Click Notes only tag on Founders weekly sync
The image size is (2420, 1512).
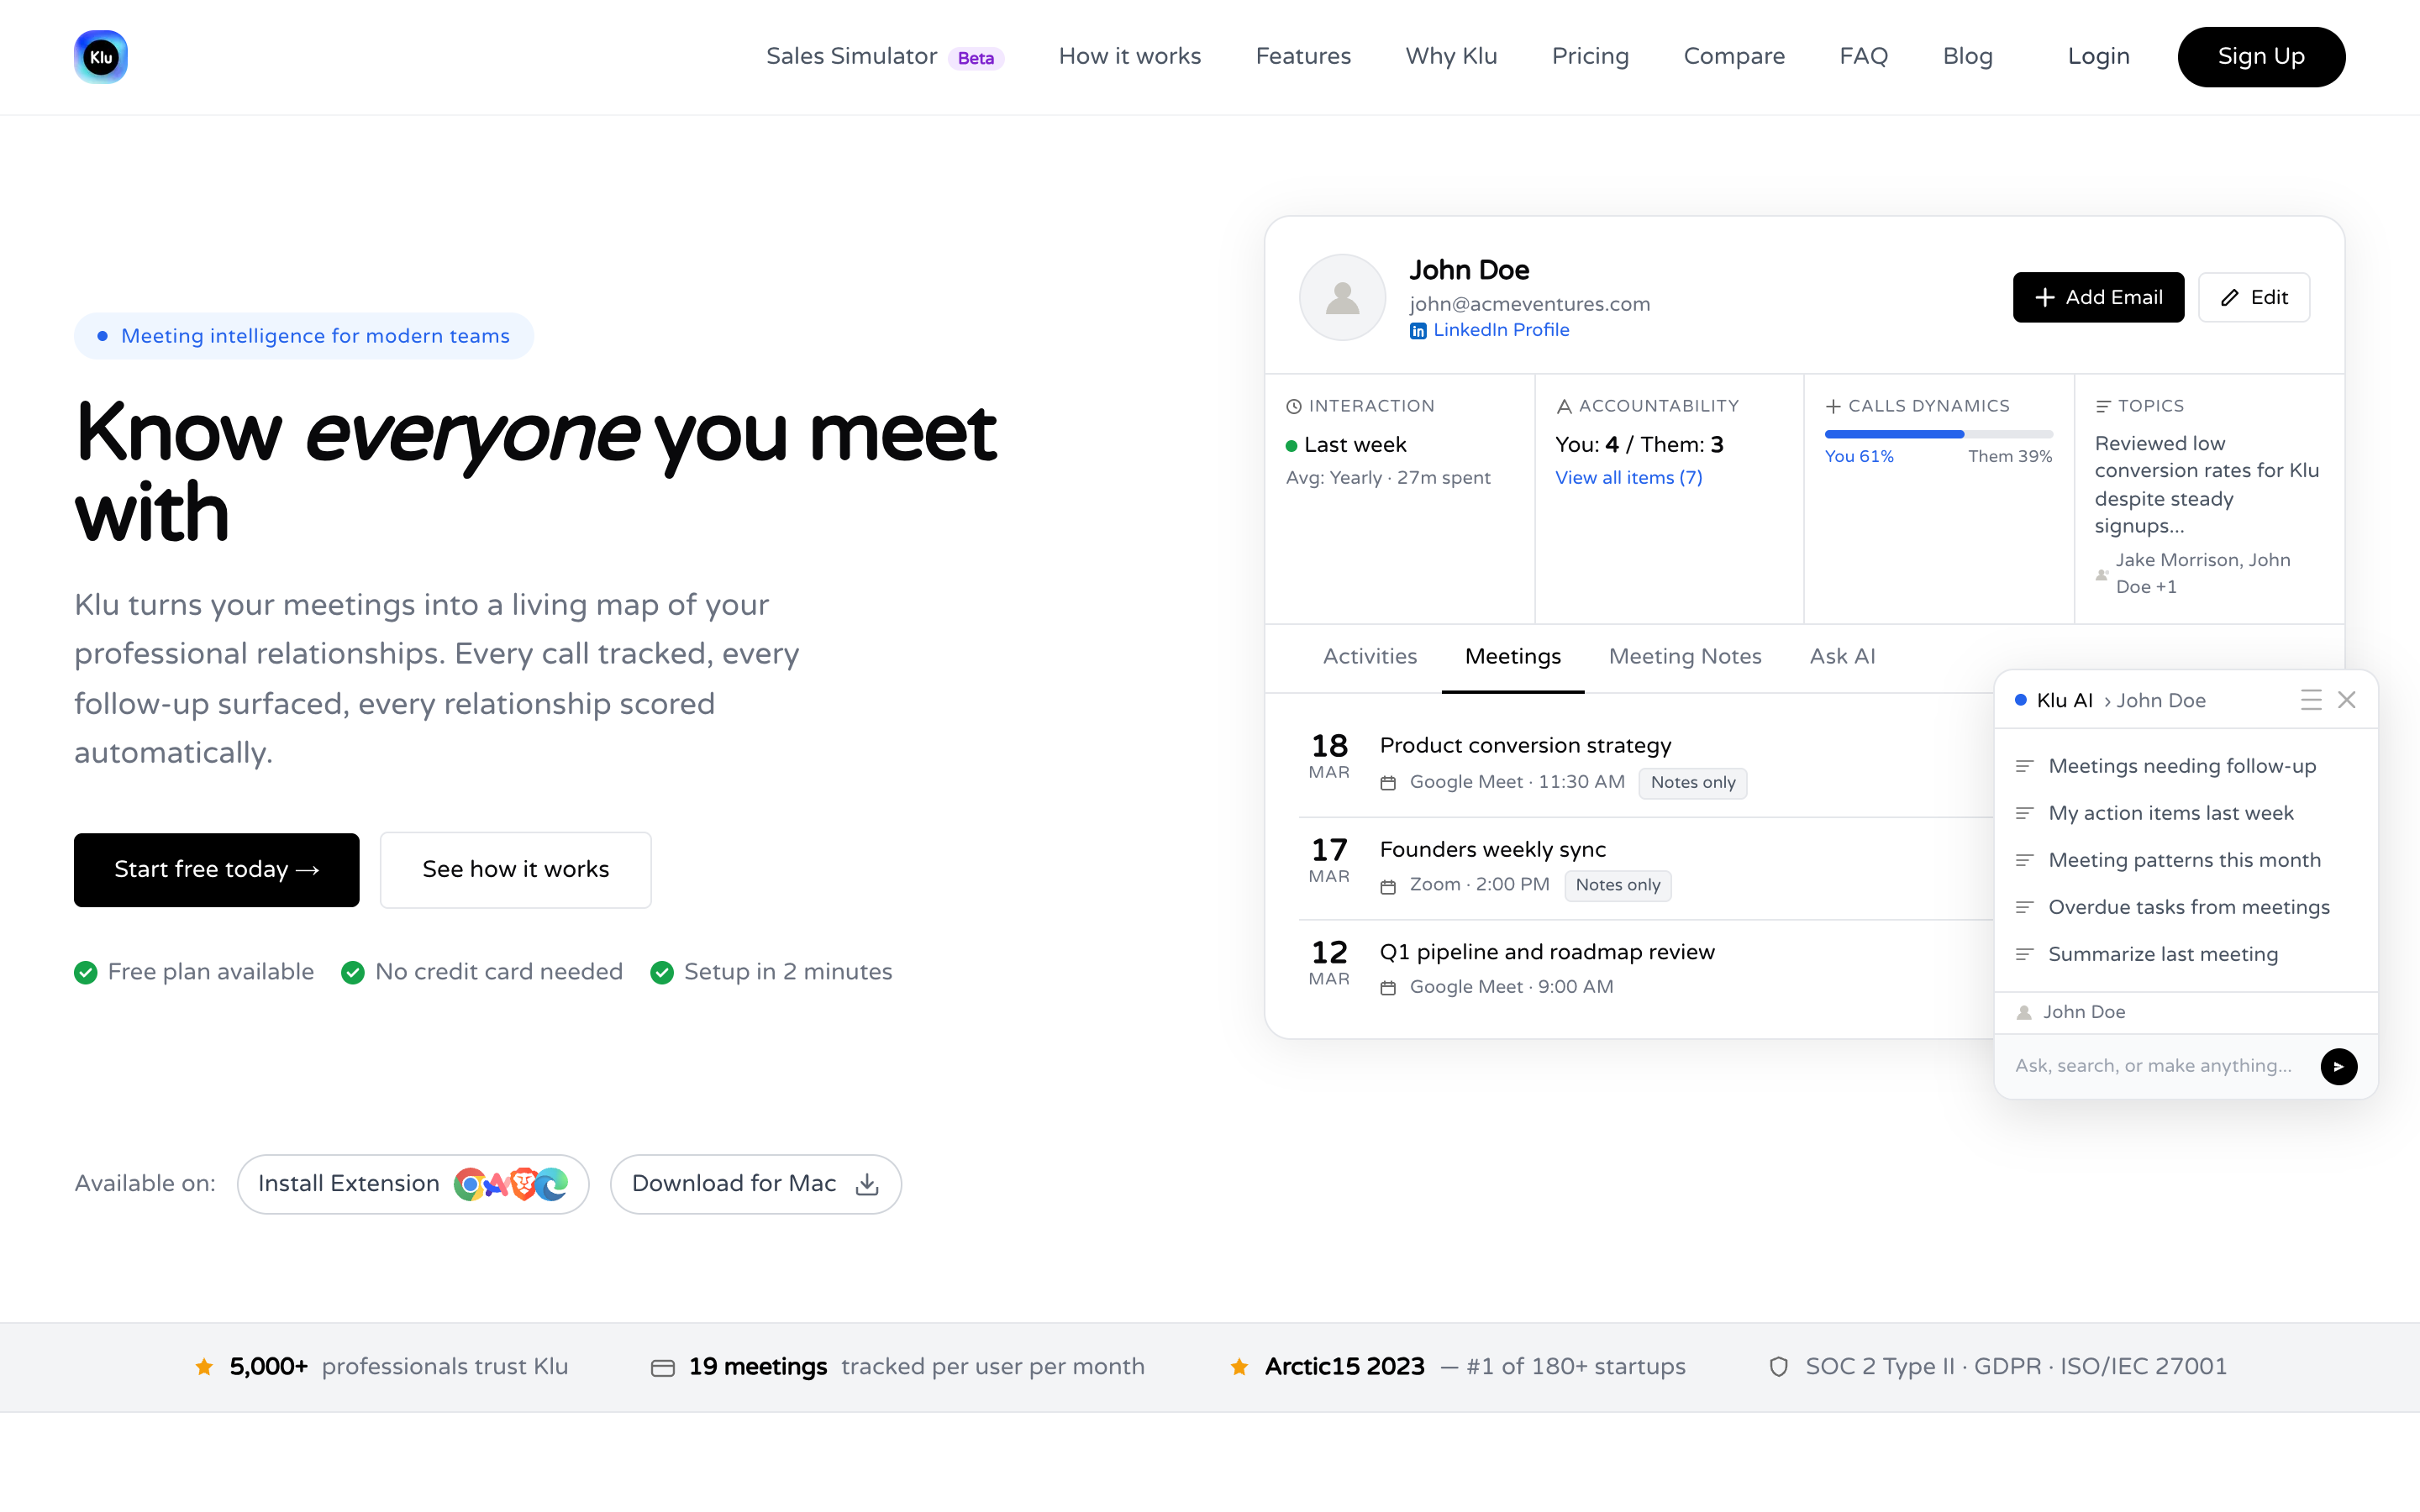coord(1617,885)
